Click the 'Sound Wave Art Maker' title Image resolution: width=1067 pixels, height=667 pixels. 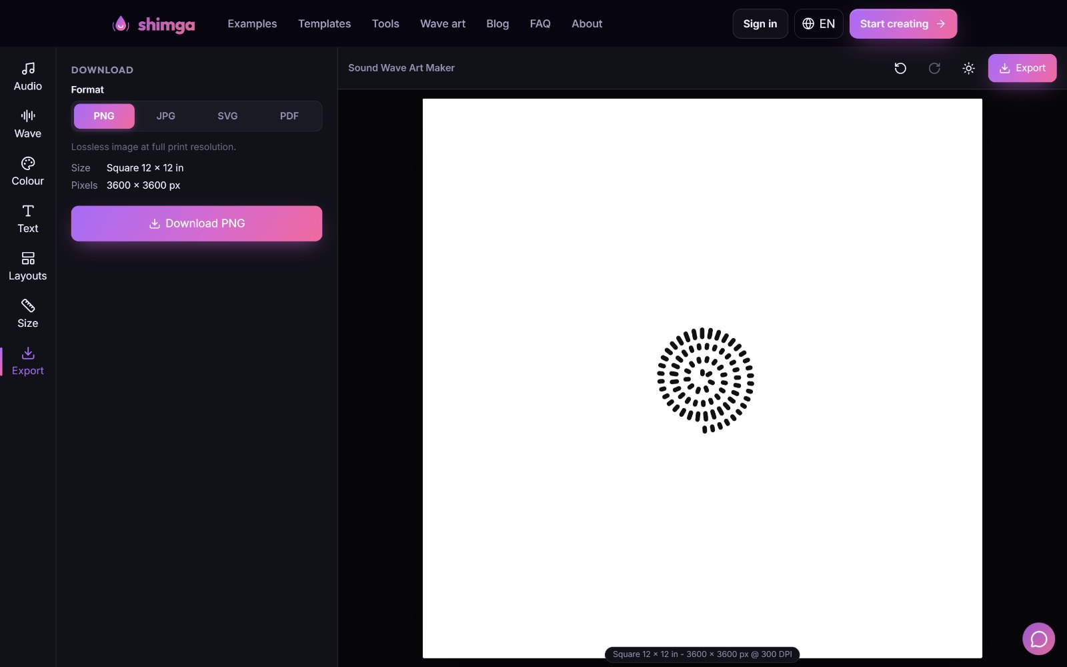tap(401, 68)
